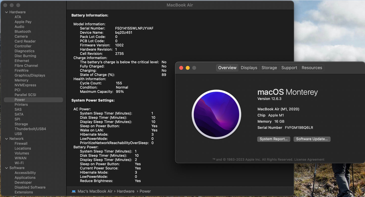Close the About This Mac window
The image size is (365, 197).
[181, 68]
